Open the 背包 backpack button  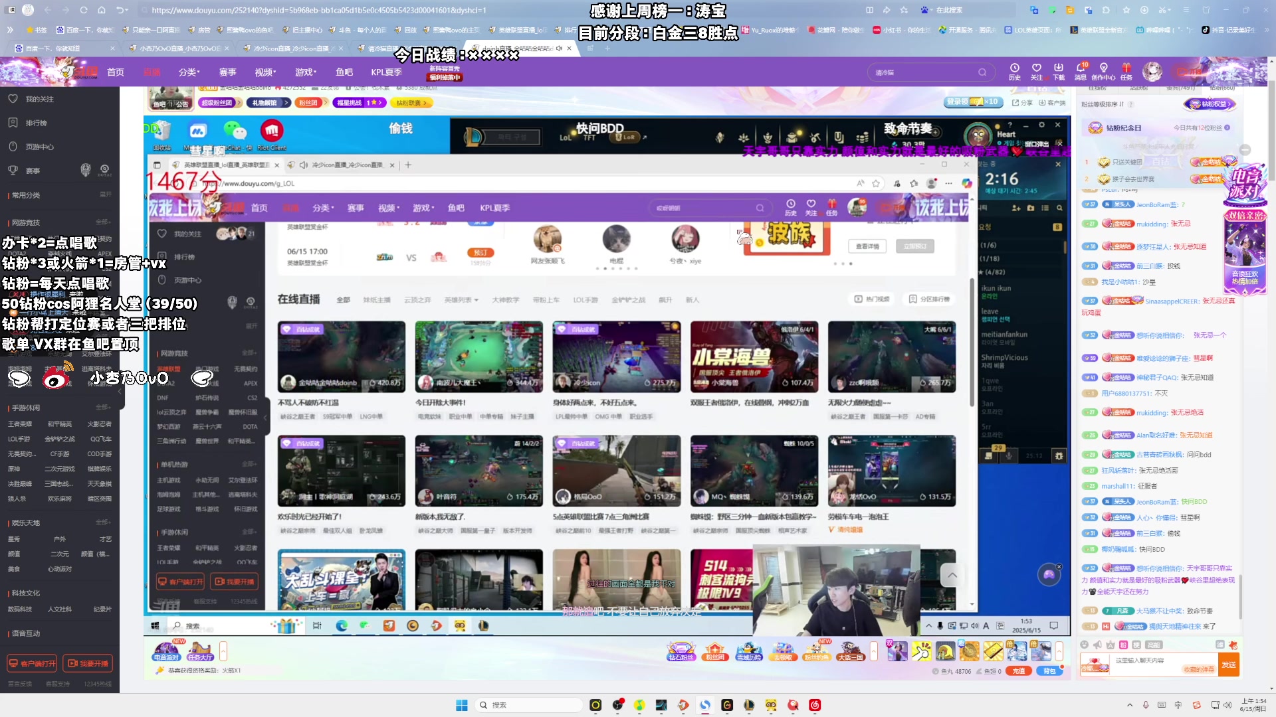point(1049,671)
